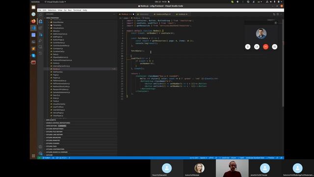Click the ESLint status bar item

pos(234,158)
